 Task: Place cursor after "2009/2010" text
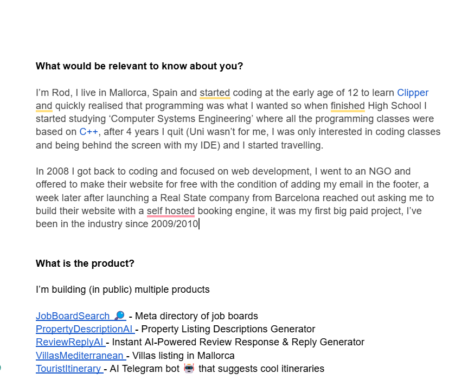tap(199, 224)
